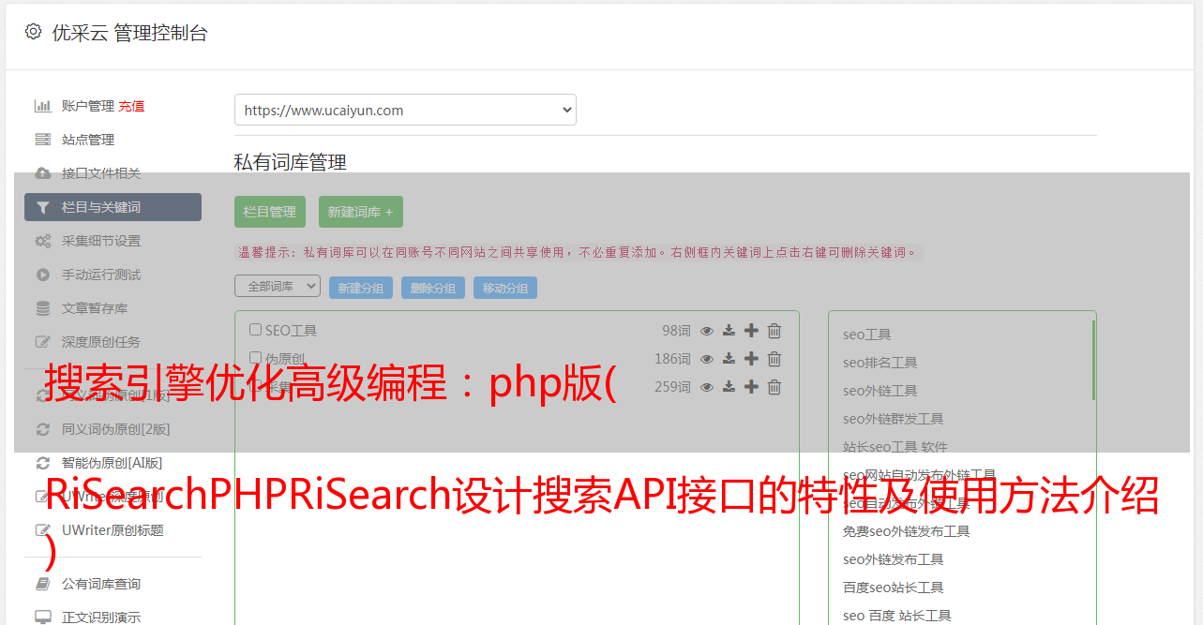Click the trash icon in the 186词 row
Viewport: 1203px width, 625px height.
pos(774,359)
